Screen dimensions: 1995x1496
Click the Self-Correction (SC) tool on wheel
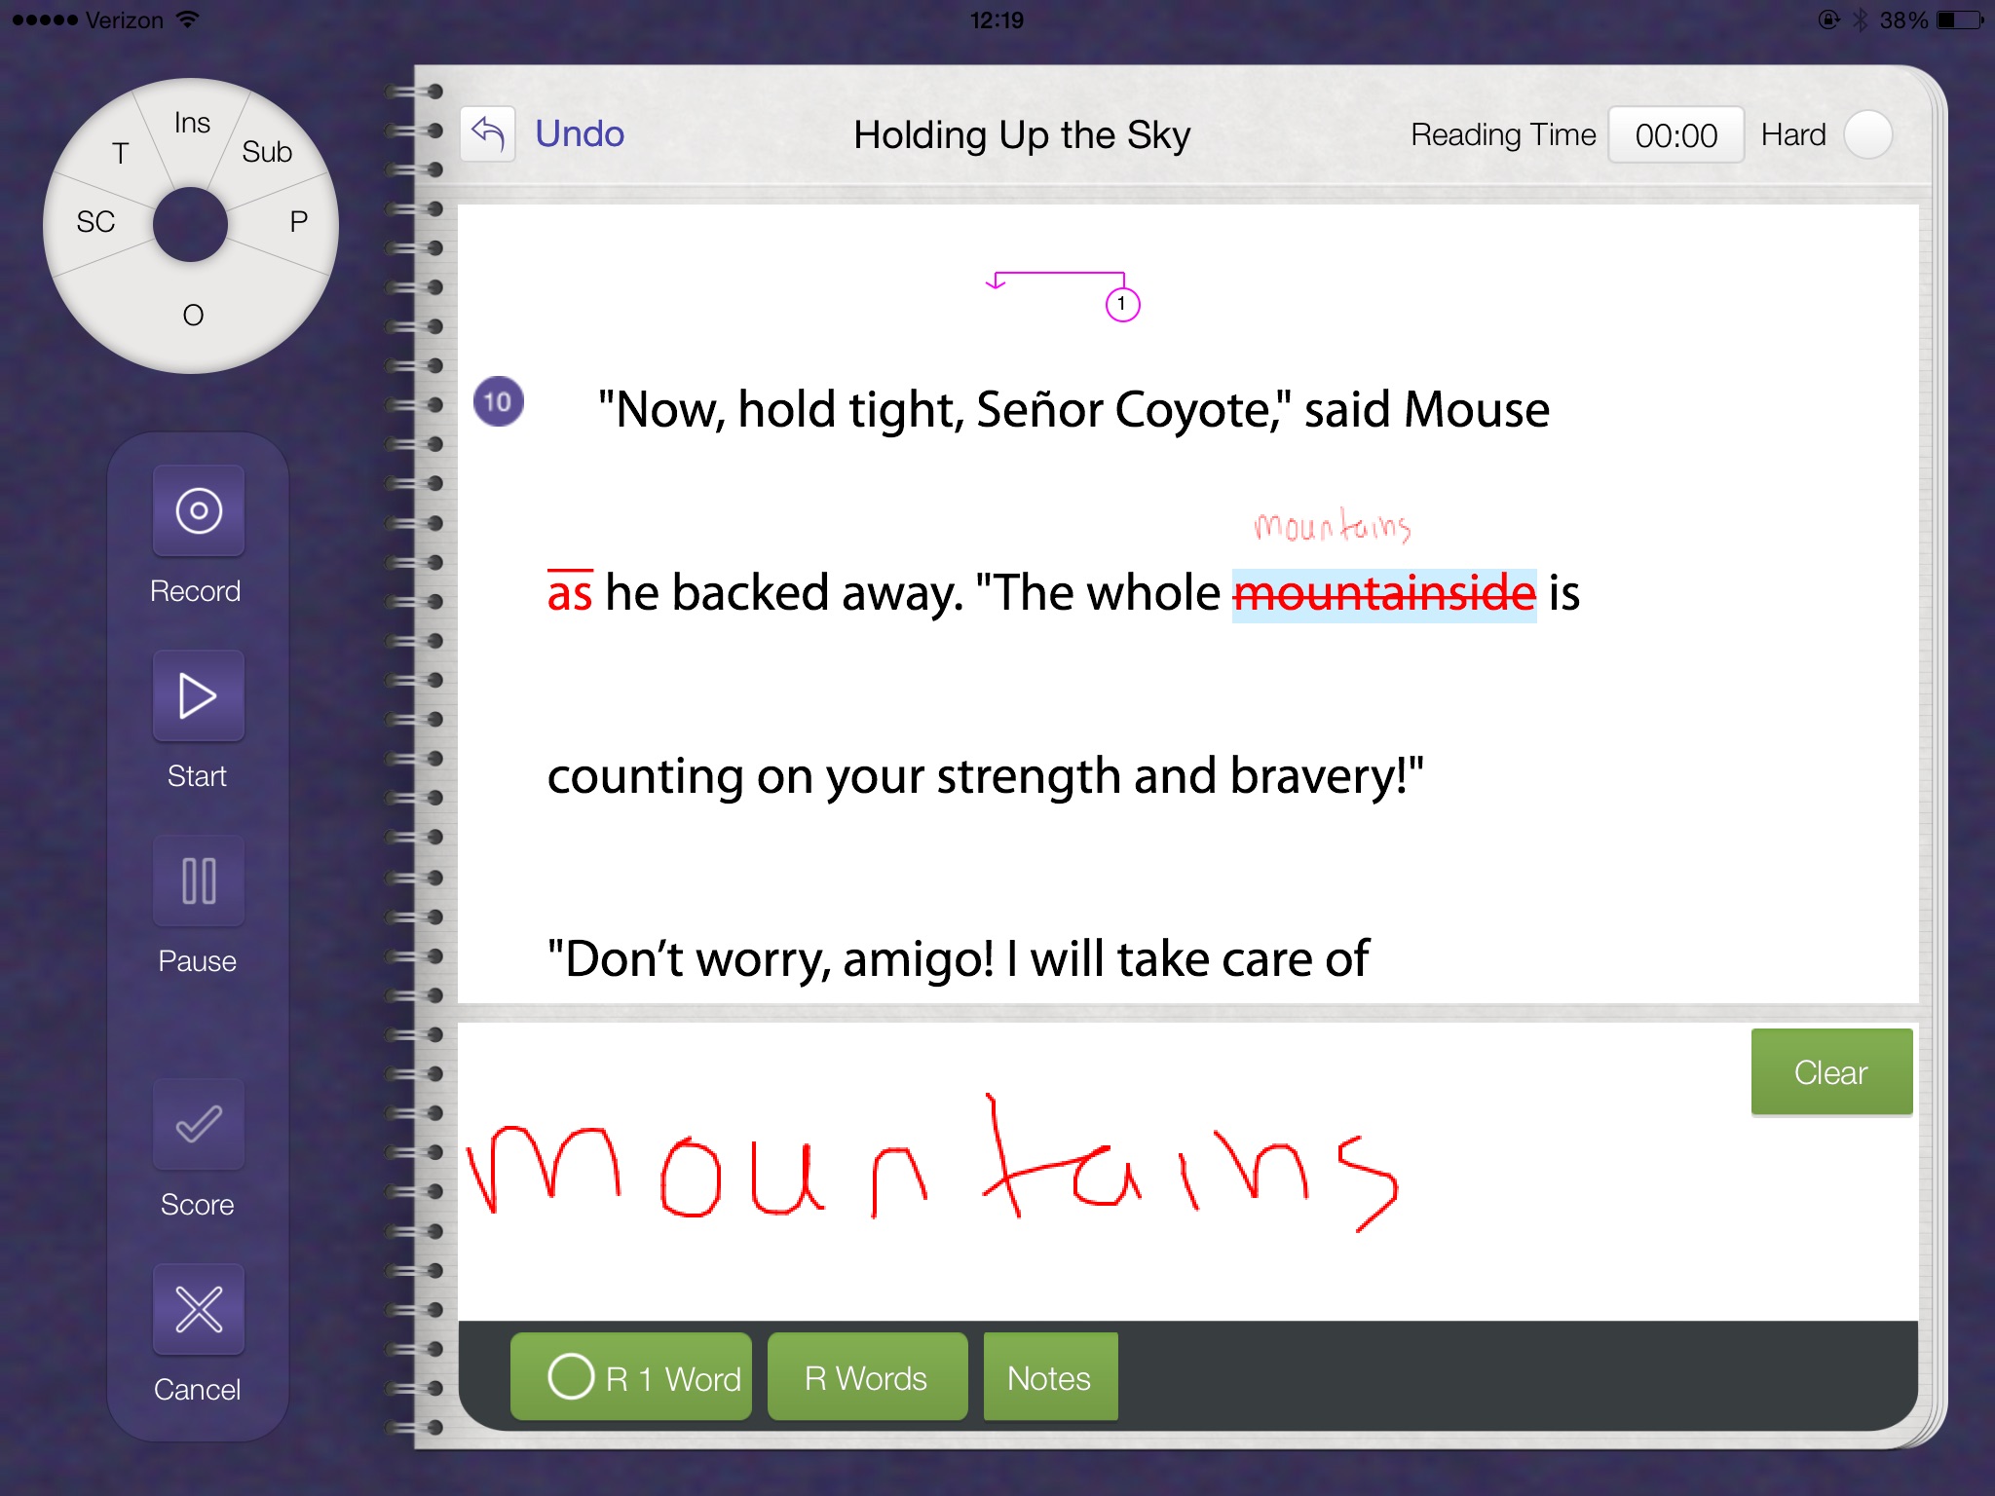[x=94, y=220]
